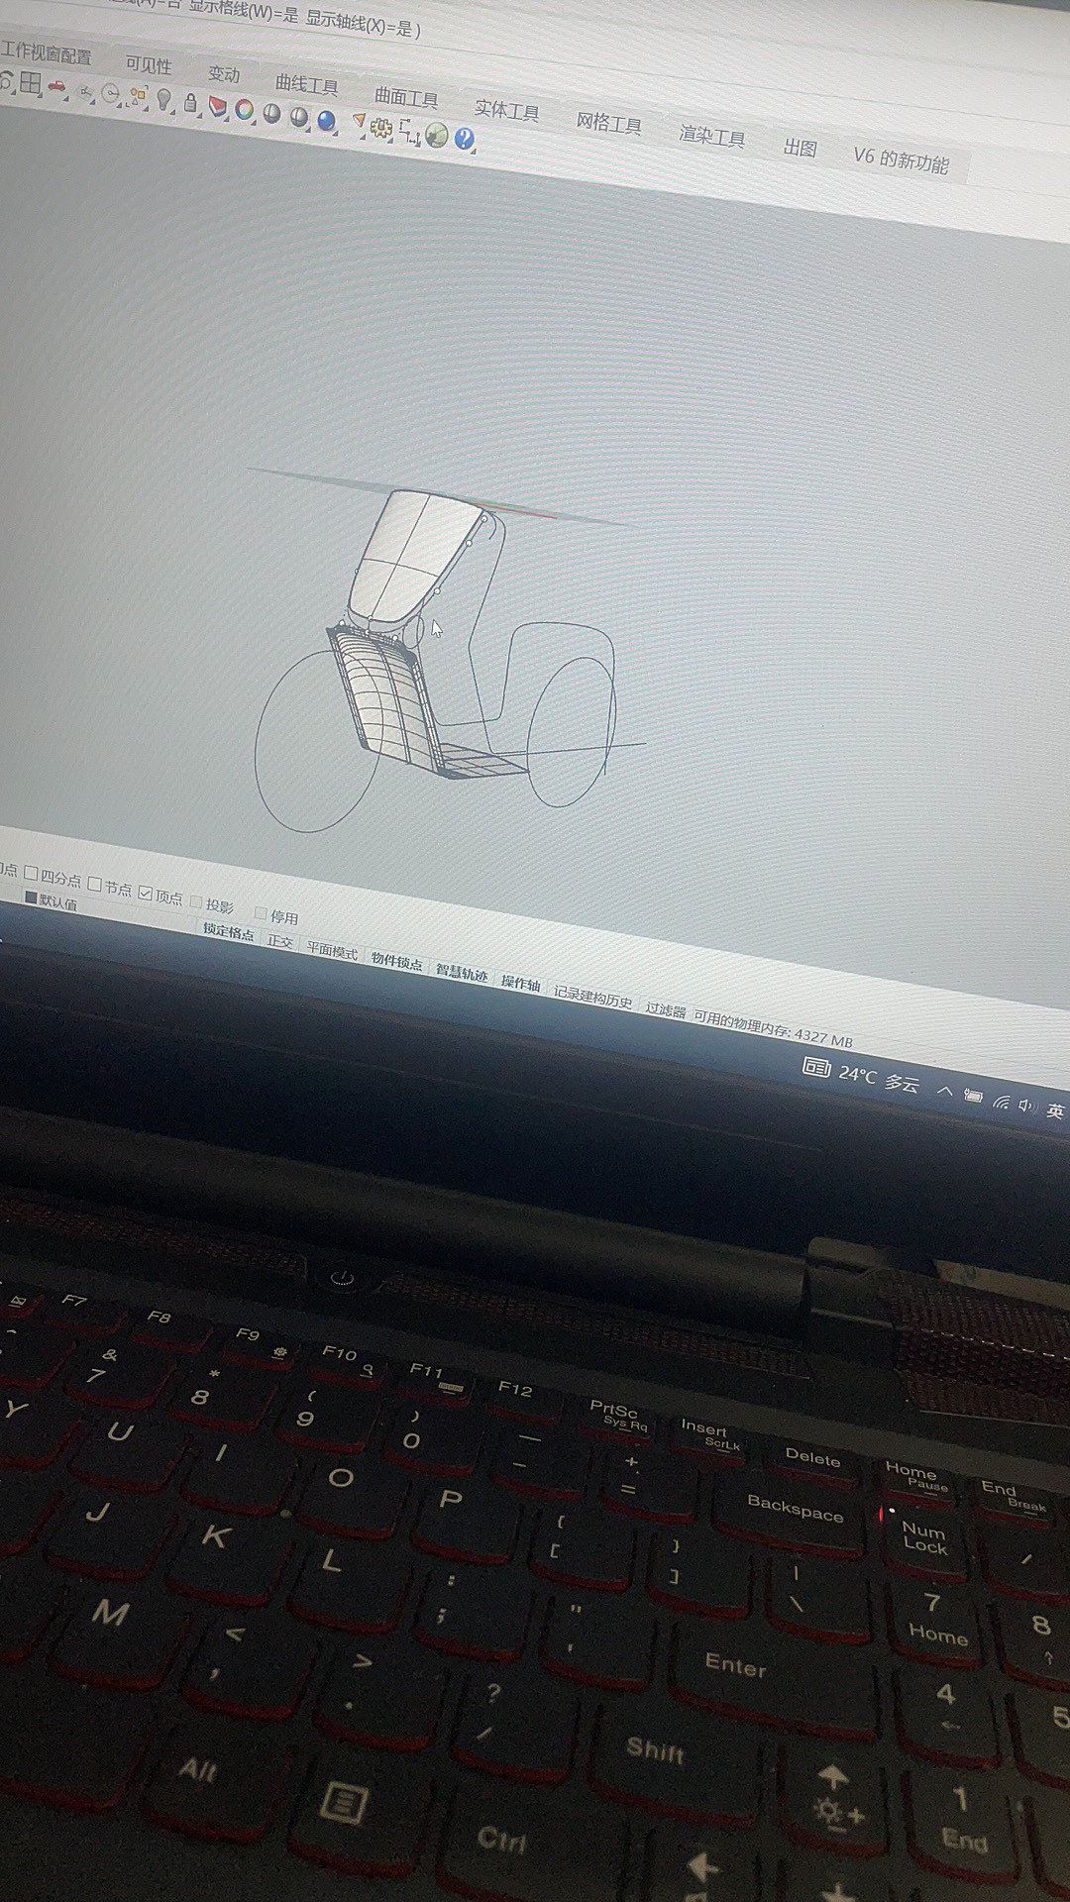1070x1902 pixels.
Task: Open the Wi-Fi network icon
Action: 1001,1102
